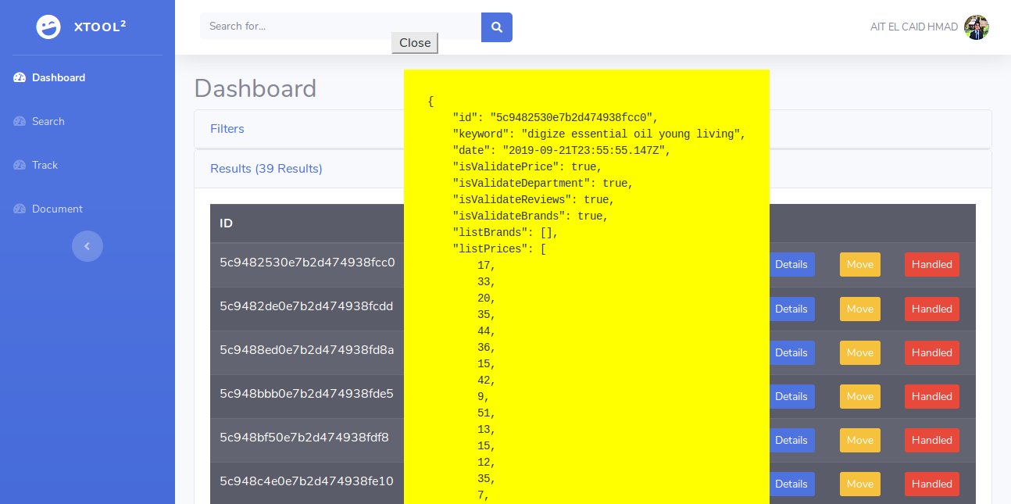Focus the 'Search for...' input field
The height and width of the screenshot is (504, 1011).
point(340,27)
